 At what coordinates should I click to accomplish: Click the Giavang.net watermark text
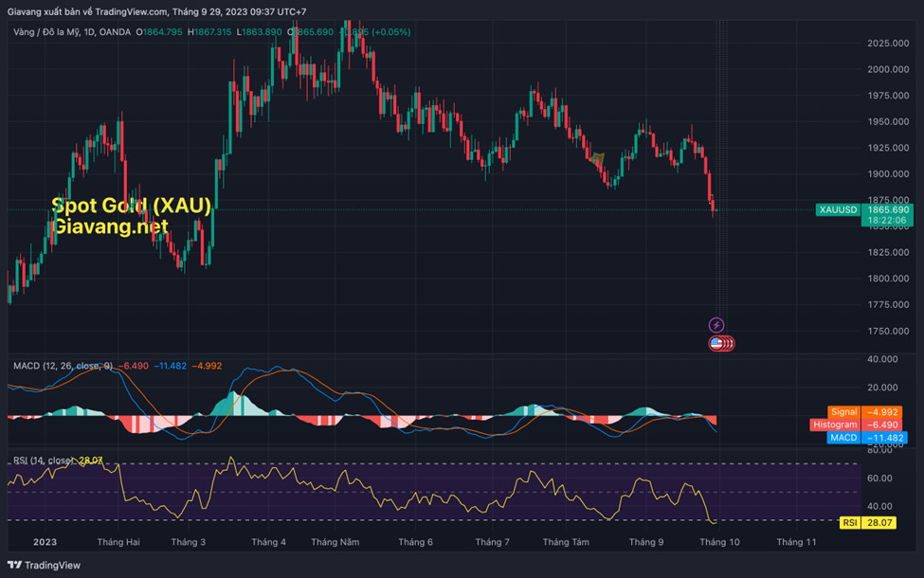point(110,226)
